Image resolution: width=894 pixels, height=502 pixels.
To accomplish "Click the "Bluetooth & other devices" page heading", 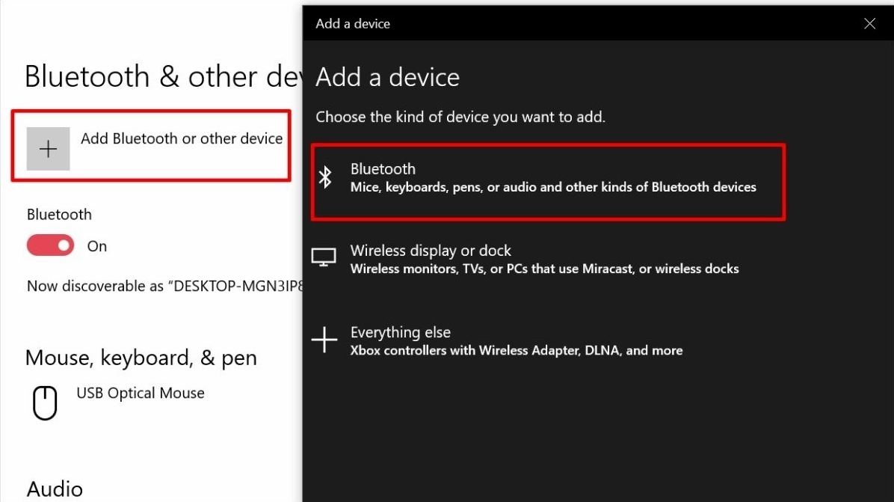I will pos(162,76).
